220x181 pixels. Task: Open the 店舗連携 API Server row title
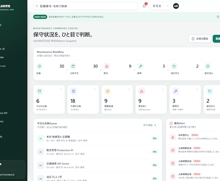(58, 163)
